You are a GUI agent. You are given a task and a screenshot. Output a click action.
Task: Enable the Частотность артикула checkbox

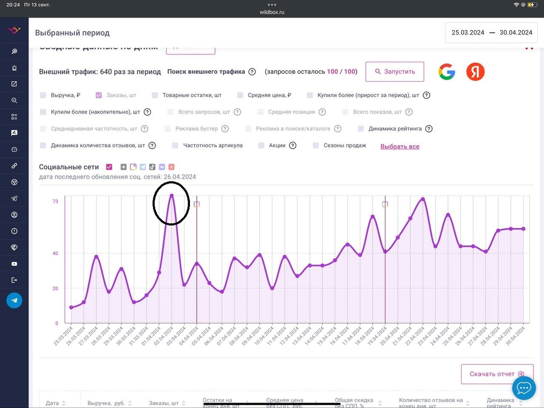[175, 146]
